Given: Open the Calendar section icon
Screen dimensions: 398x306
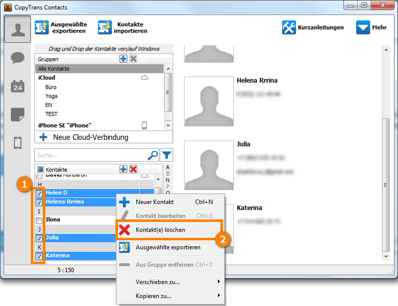Looking at the screenshot, I should click(x=17, y=86).
